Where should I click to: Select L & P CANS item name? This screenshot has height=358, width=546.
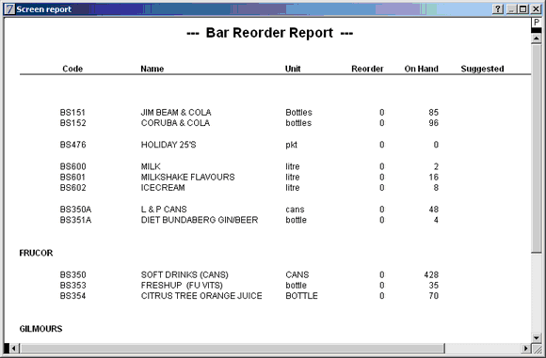tap(164, 210)
